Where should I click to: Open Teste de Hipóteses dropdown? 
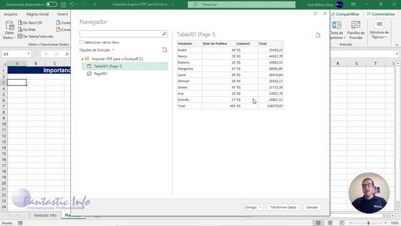click(337, 30)
